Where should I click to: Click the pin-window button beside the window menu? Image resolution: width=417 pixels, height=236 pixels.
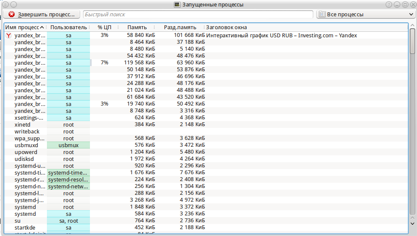point(13,5)
